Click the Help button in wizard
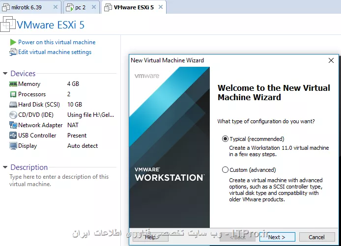Image resolution: width=341 pixels, height=246 pixels. pos(150,237)
